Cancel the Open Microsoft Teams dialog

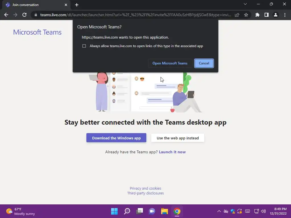click(204, 63)
